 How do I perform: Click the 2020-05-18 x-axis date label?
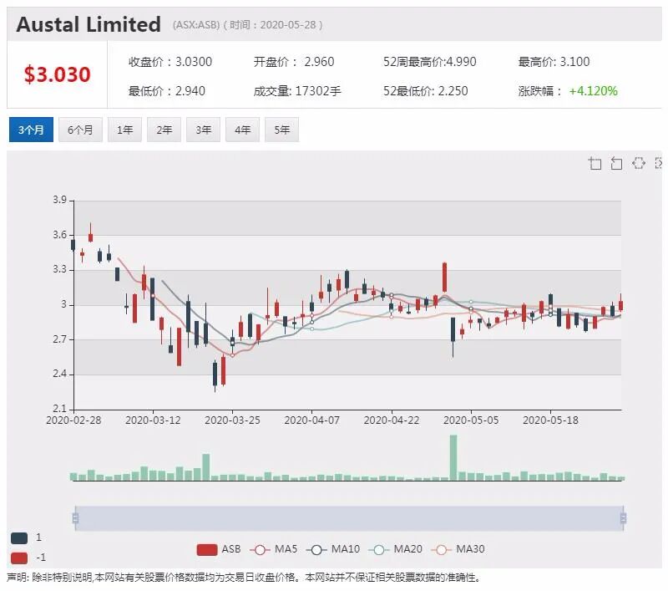tap(550, 420)
